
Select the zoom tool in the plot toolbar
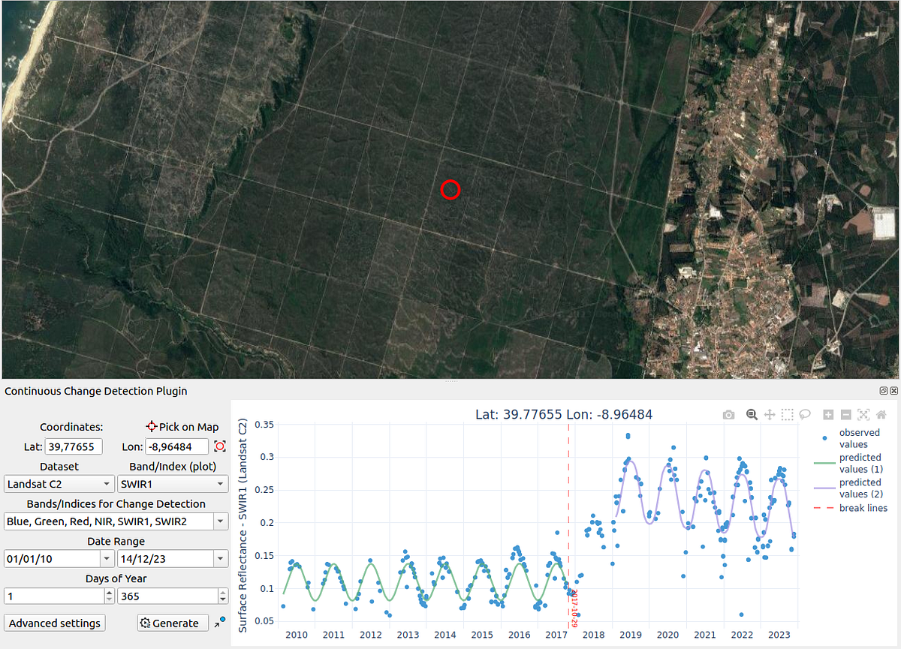tap(751, 414)
